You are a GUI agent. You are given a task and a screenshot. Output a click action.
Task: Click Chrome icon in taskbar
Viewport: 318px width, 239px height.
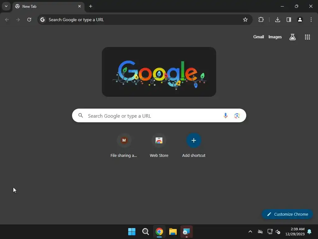pos(159,232)
